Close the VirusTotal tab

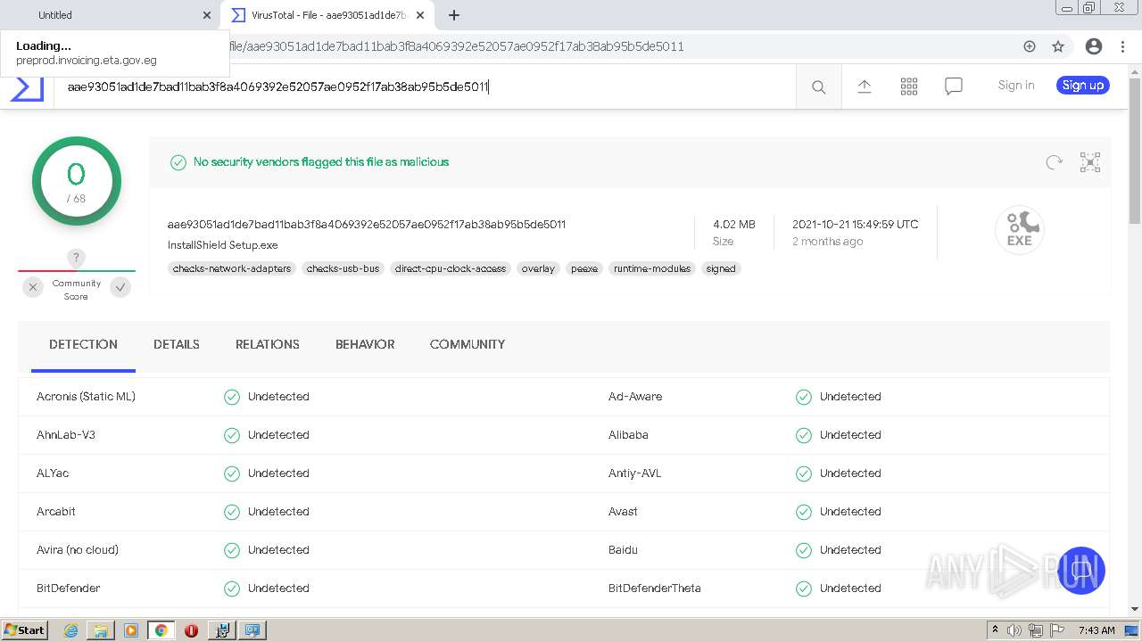420,15
